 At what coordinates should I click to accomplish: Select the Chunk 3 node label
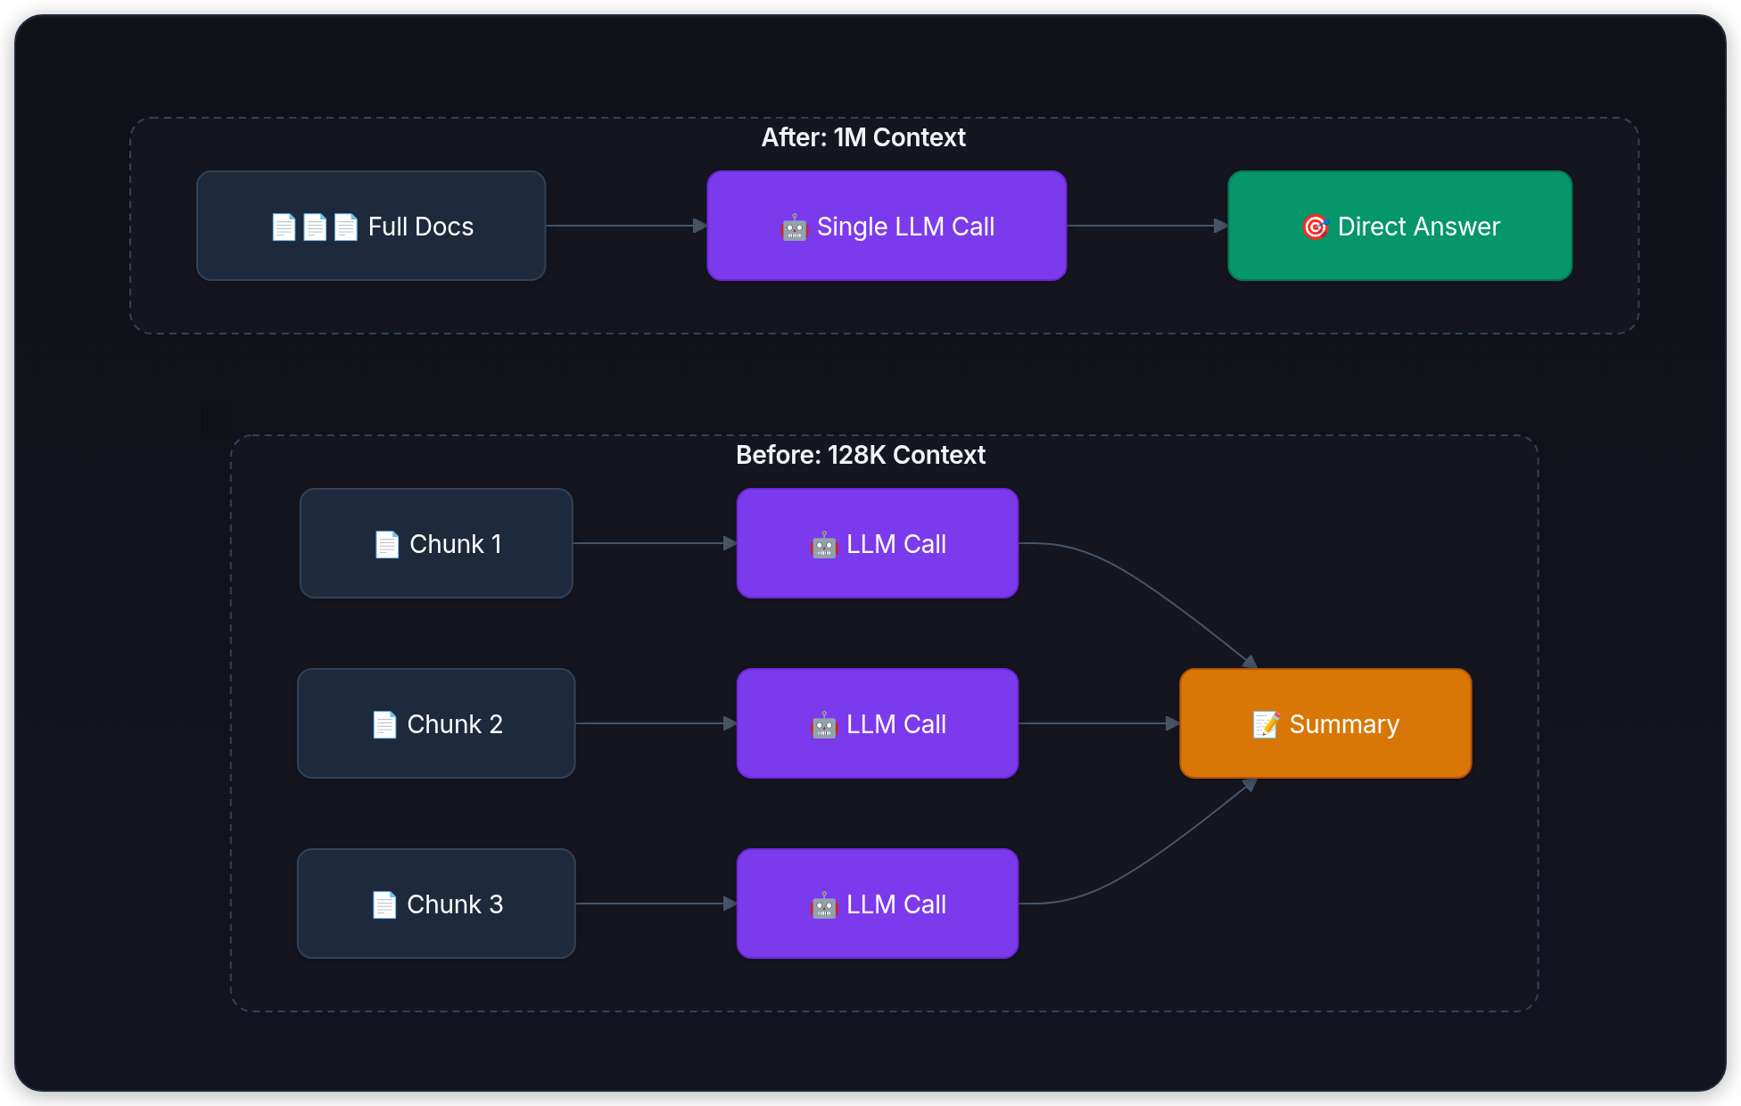point(455,904)
